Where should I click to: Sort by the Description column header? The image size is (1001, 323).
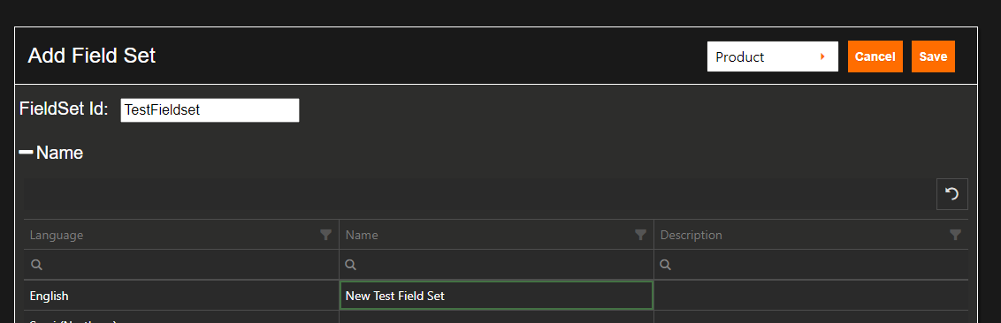point(691,235)
